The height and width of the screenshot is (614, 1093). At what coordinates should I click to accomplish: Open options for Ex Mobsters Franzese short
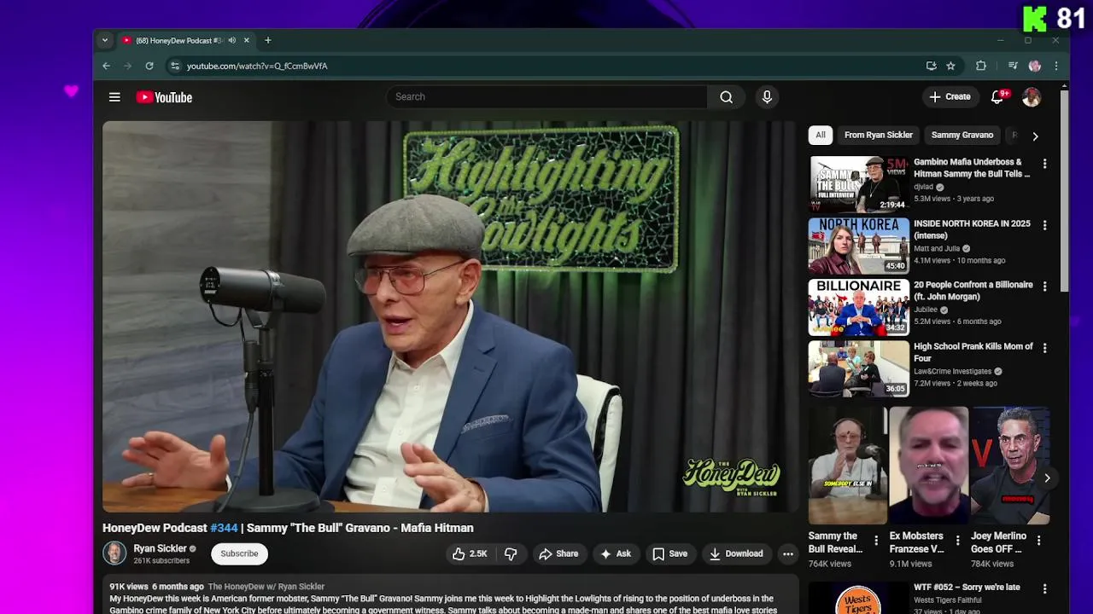tap(957, 540)
